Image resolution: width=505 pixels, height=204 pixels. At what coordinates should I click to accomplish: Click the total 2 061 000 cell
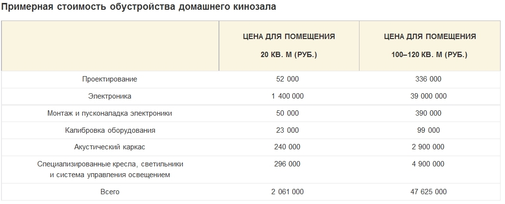pos(288,192)
